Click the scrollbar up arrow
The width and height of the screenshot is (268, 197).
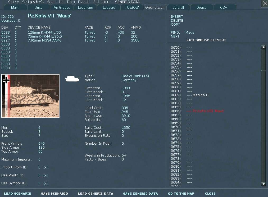(264, 47)
